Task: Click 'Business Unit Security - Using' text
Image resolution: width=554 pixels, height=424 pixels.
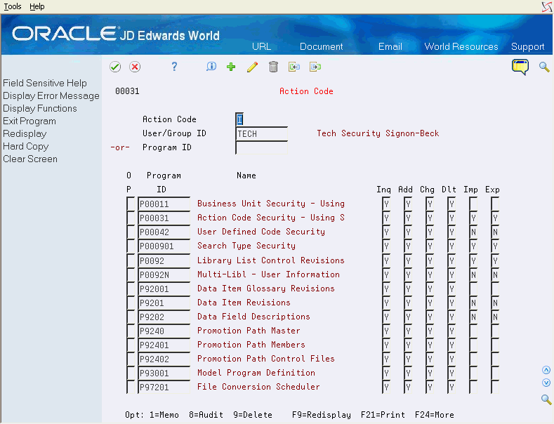Action: click(271, 204)
